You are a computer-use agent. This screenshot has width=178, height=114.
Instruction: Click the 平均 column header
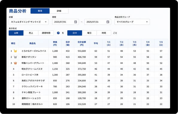96,43
